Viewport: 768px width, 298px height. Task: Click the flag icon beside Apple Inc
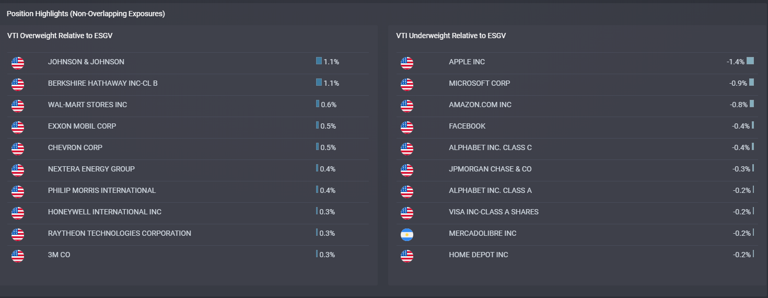pyautogui.click(x=407, y=63)
